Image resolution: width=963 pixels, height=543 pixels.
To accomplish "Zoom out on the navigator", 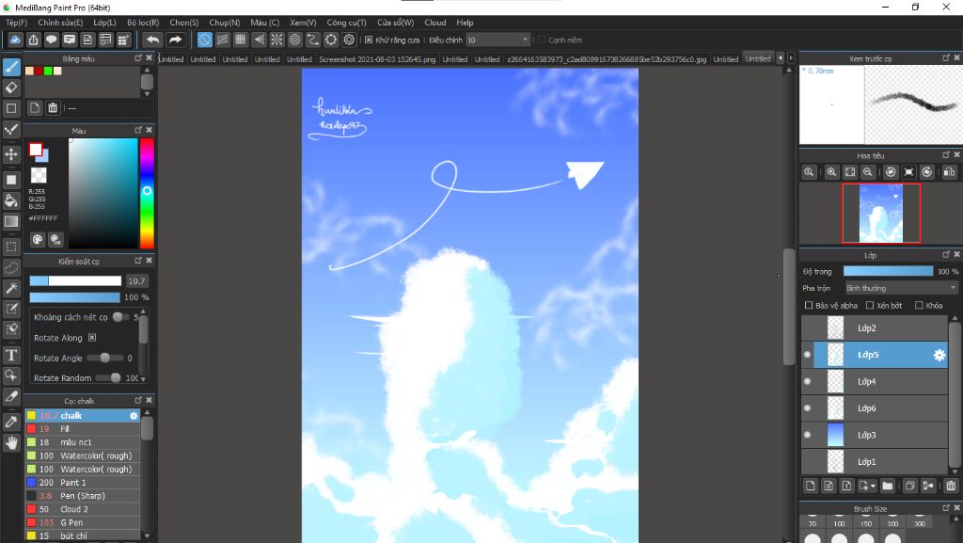I will click(867, 172).
